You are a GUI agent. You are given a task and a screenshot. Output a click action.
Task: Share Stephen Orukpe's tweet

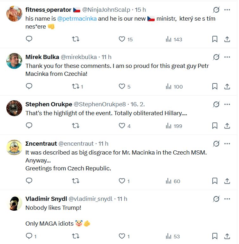[x=227, y=126]
